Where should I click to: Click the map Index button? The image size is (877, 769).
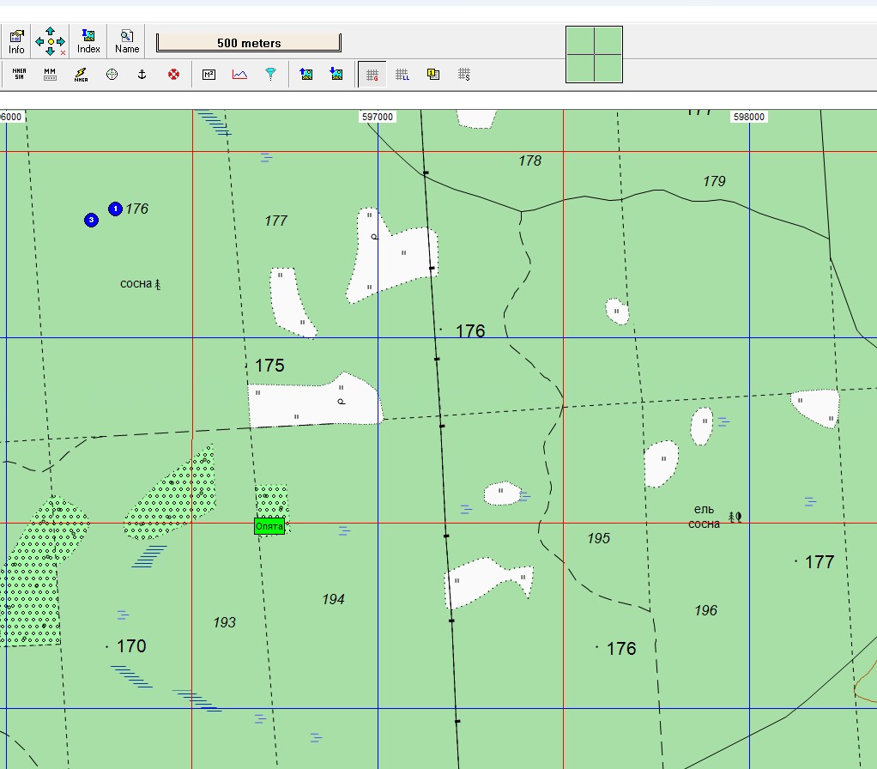88,42
